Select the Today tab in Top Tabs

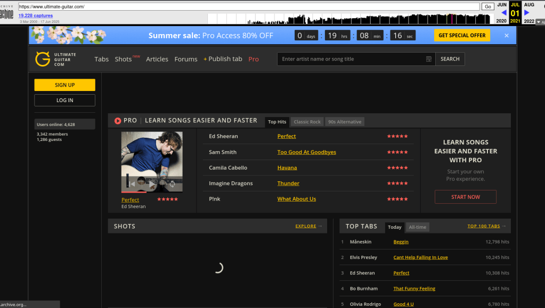395,227
